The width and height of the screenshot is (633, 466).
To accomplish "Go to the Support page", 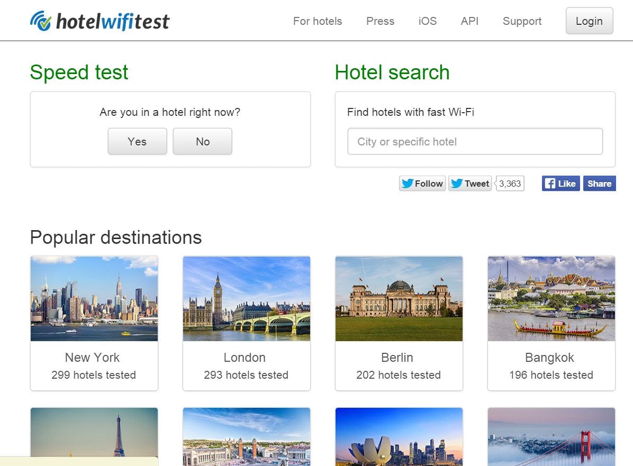I will coord(522,21).
